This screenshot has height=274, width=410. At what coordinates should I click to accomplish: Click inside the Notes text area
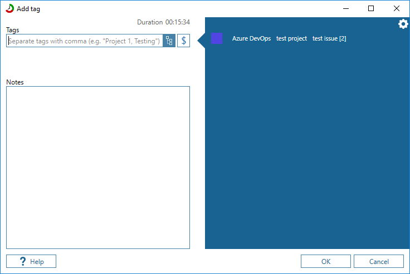pos(98,167)
